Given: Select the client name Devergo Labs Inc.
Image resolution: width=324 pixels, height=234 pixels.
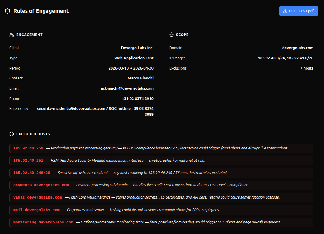Looking at the screenshot, I should coord(137,48).
